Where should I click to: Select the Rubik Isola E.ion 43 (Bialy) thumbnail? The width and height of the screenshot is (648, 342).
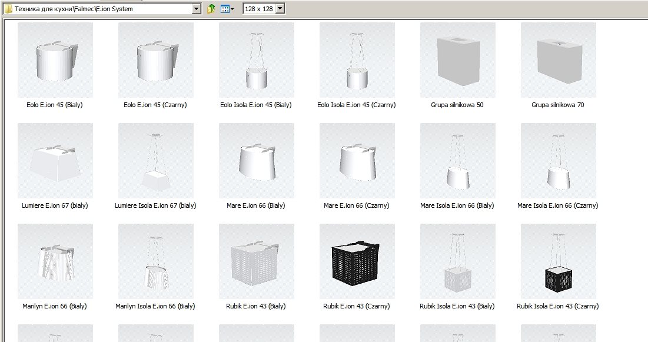coord(458,261)
